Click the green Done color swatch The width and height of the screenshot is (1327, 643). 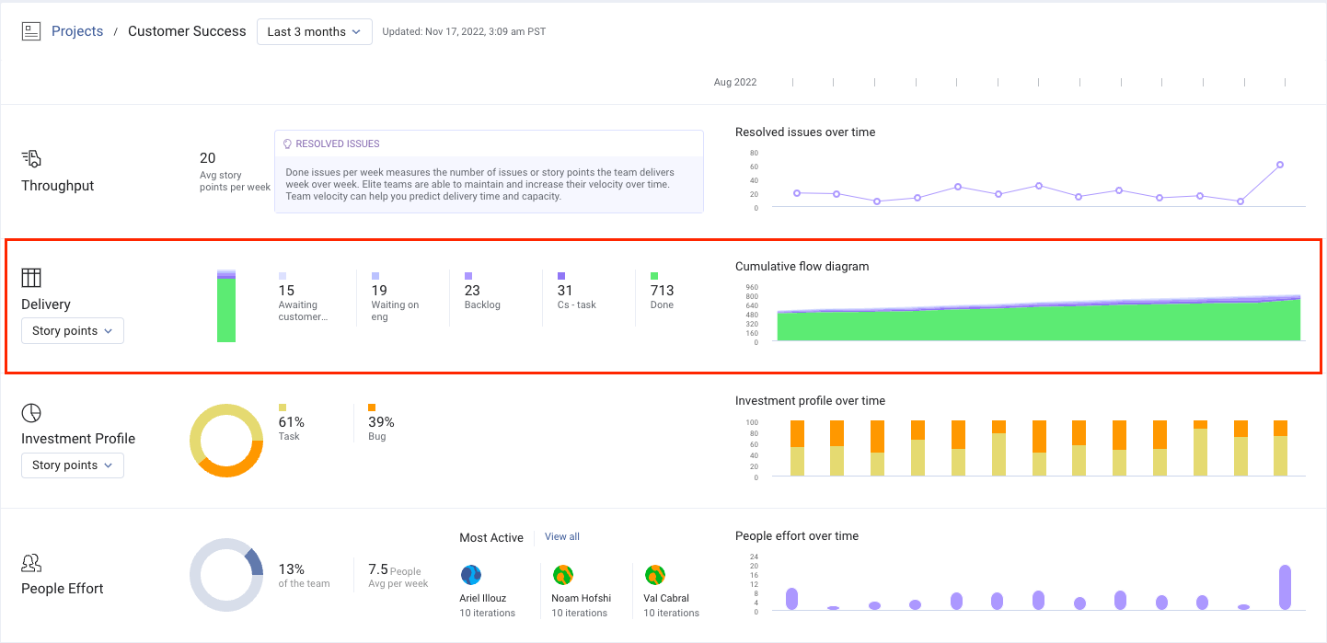[654, 276]
